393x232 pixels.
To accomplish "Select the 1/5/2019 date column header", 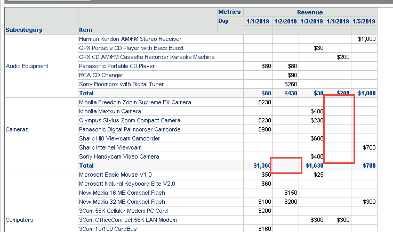I will 364,21.
